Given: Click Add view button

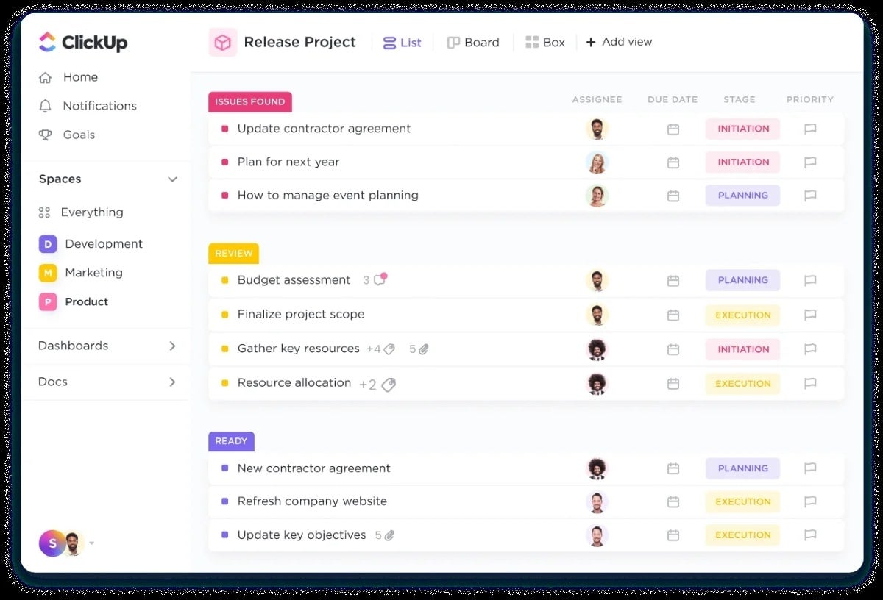Looking at the screenshot, I should (619, 42).
